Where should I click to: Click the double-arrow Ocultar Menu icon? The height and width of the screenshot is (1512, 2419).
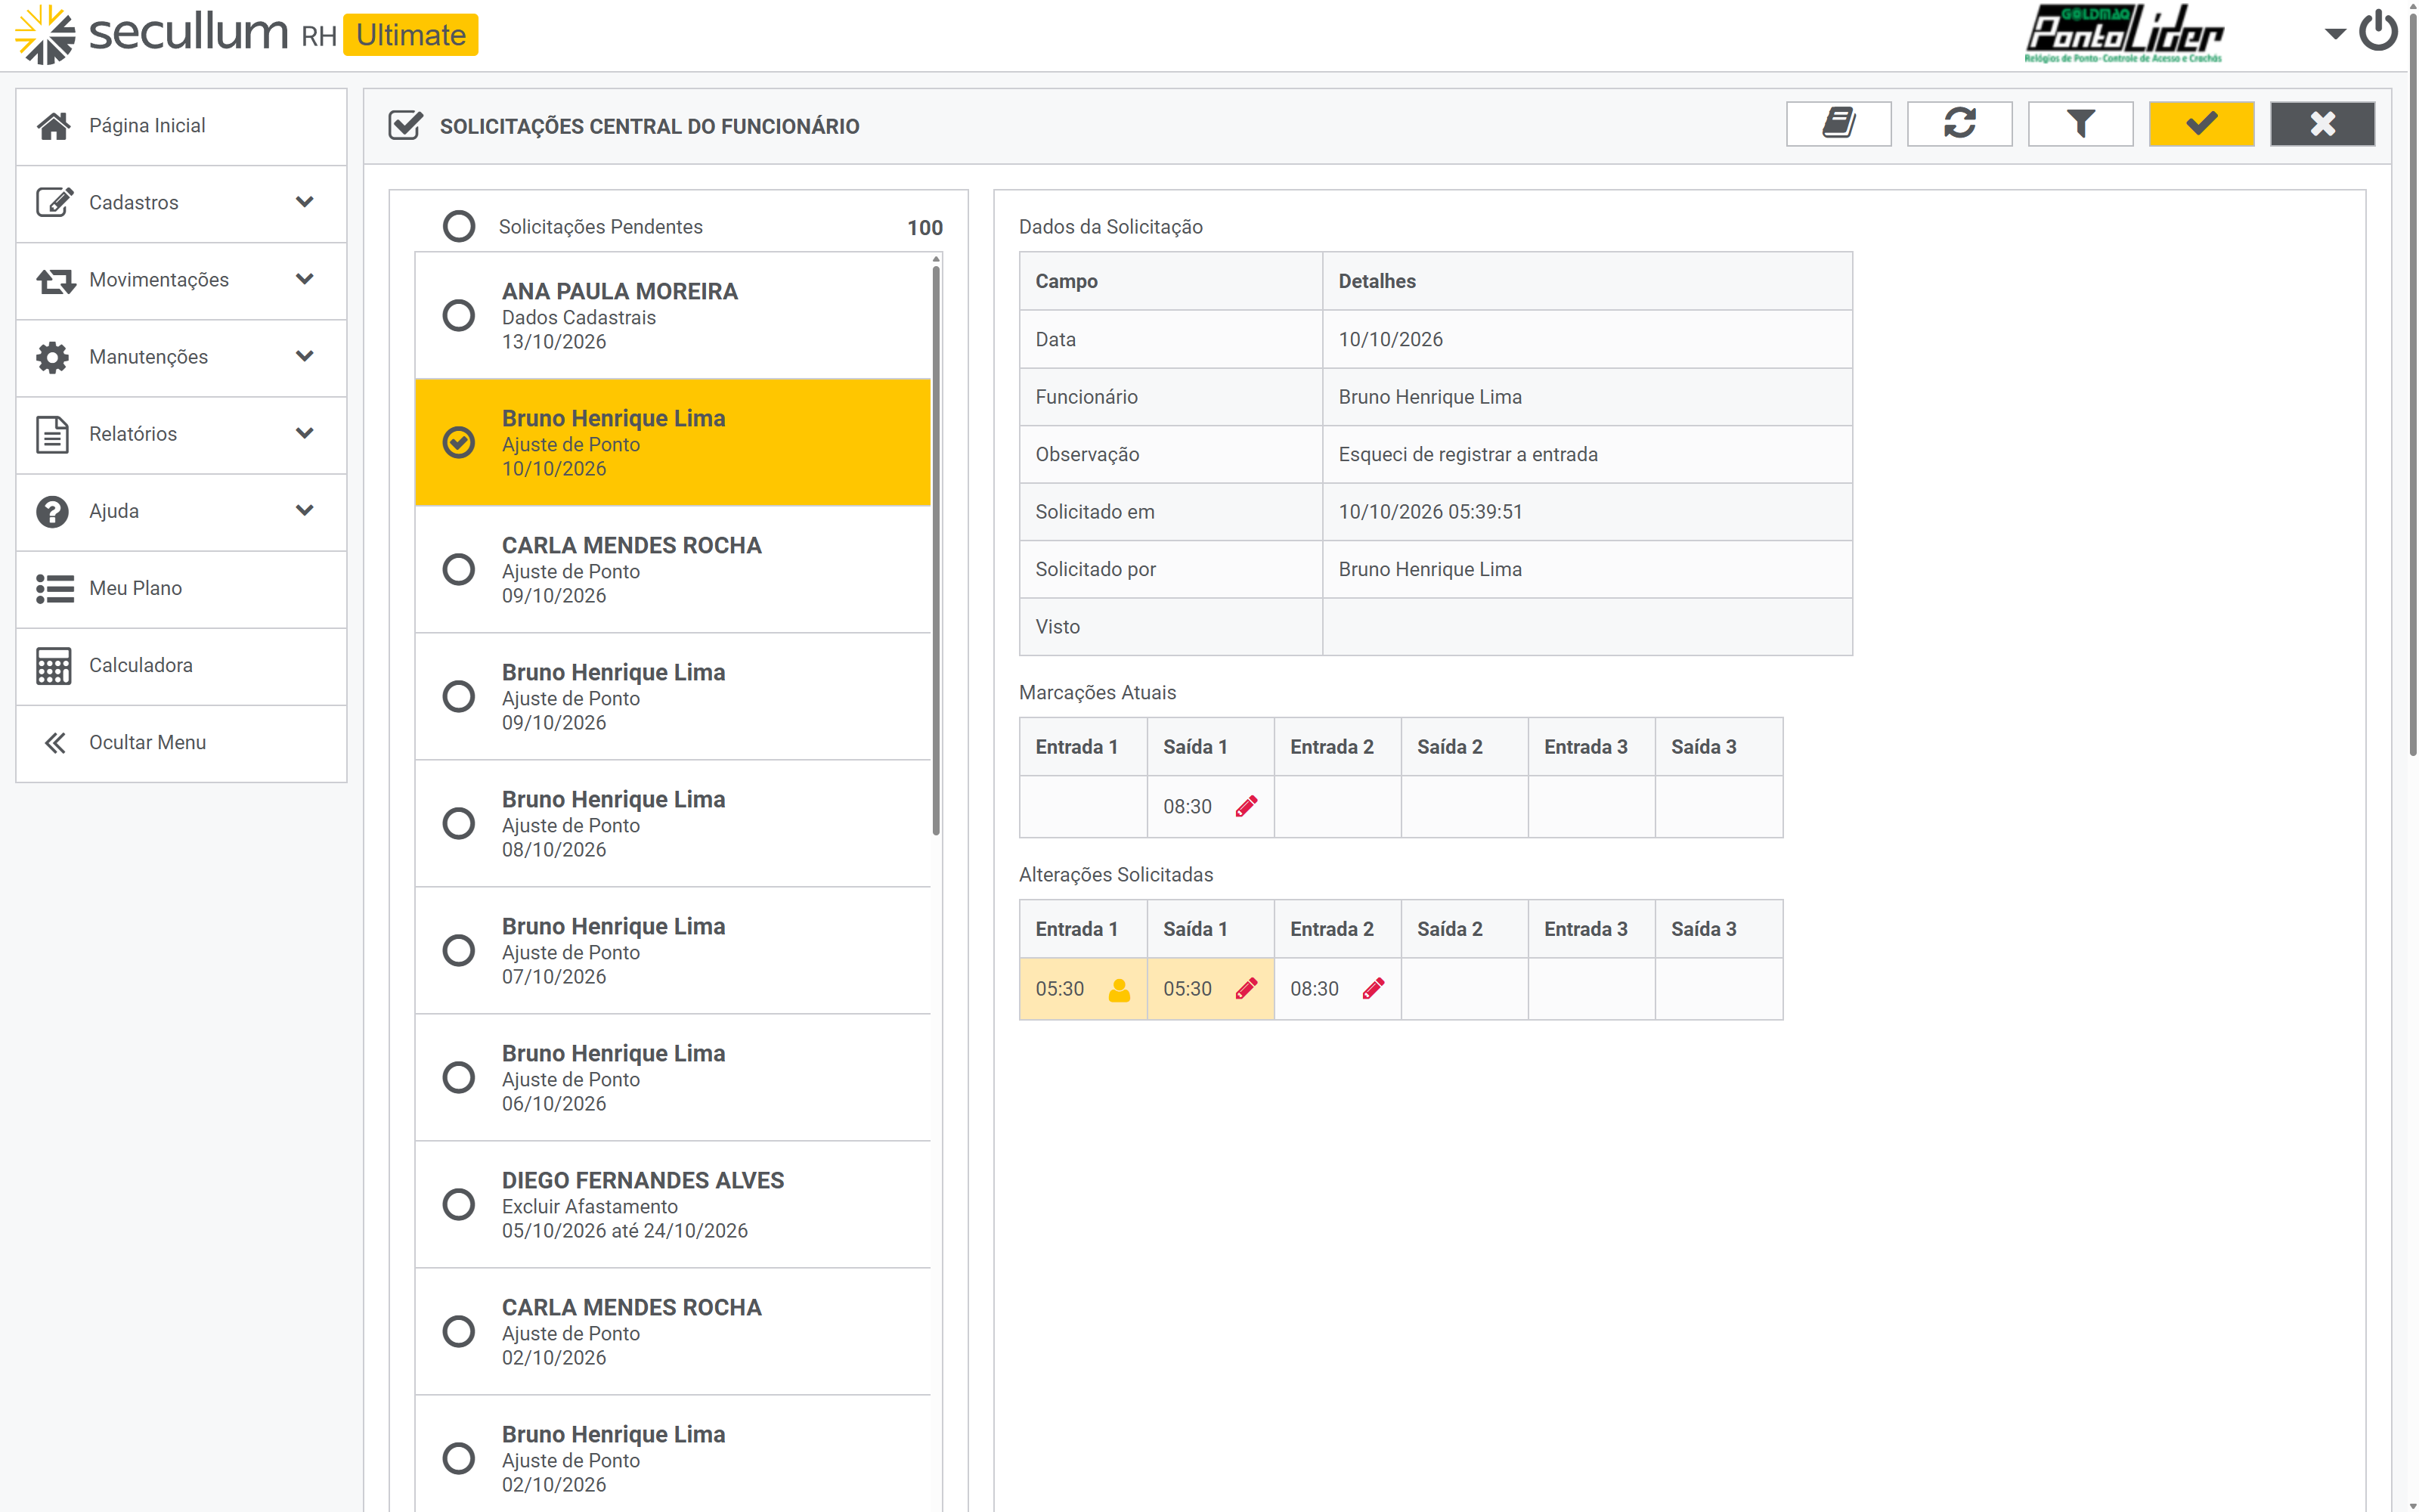54,742
